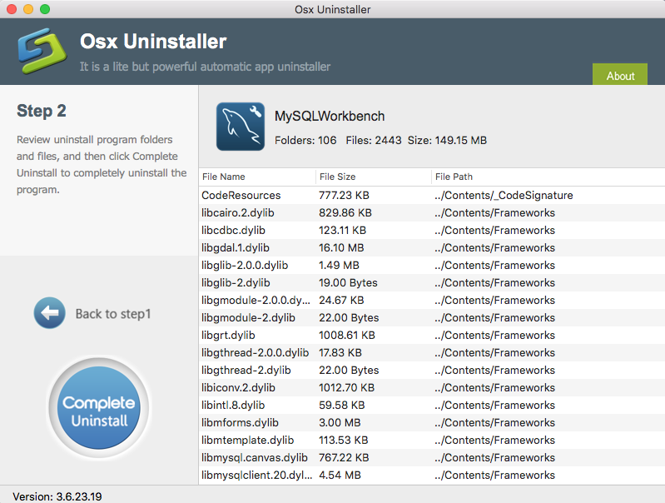665x503 pixels.
Task: Click the green zoom window button
Action: 44,9
